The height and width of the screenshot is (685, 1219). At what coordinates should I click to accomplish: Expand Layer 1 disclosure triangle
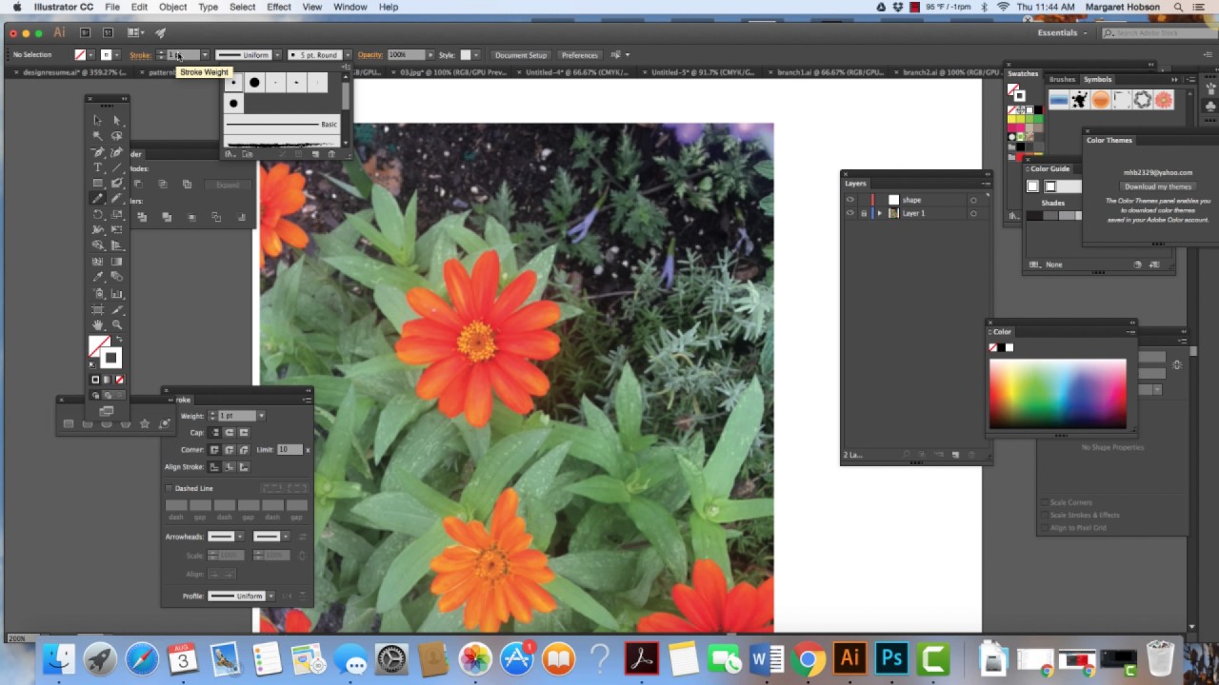(879, 213)
